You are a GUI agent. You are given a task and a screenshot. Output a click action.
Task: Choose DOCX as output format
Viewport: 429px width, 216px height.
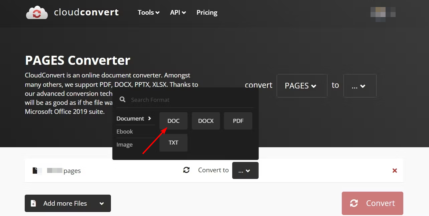coord(206,121)
